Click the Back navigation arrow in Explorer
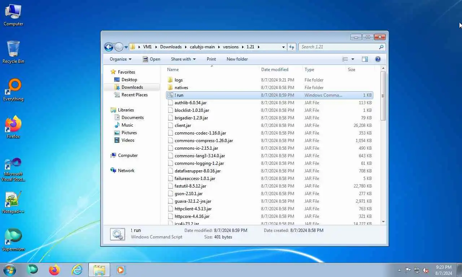Image resolution: width=462 pixels, height=277 pixels. 109,47
